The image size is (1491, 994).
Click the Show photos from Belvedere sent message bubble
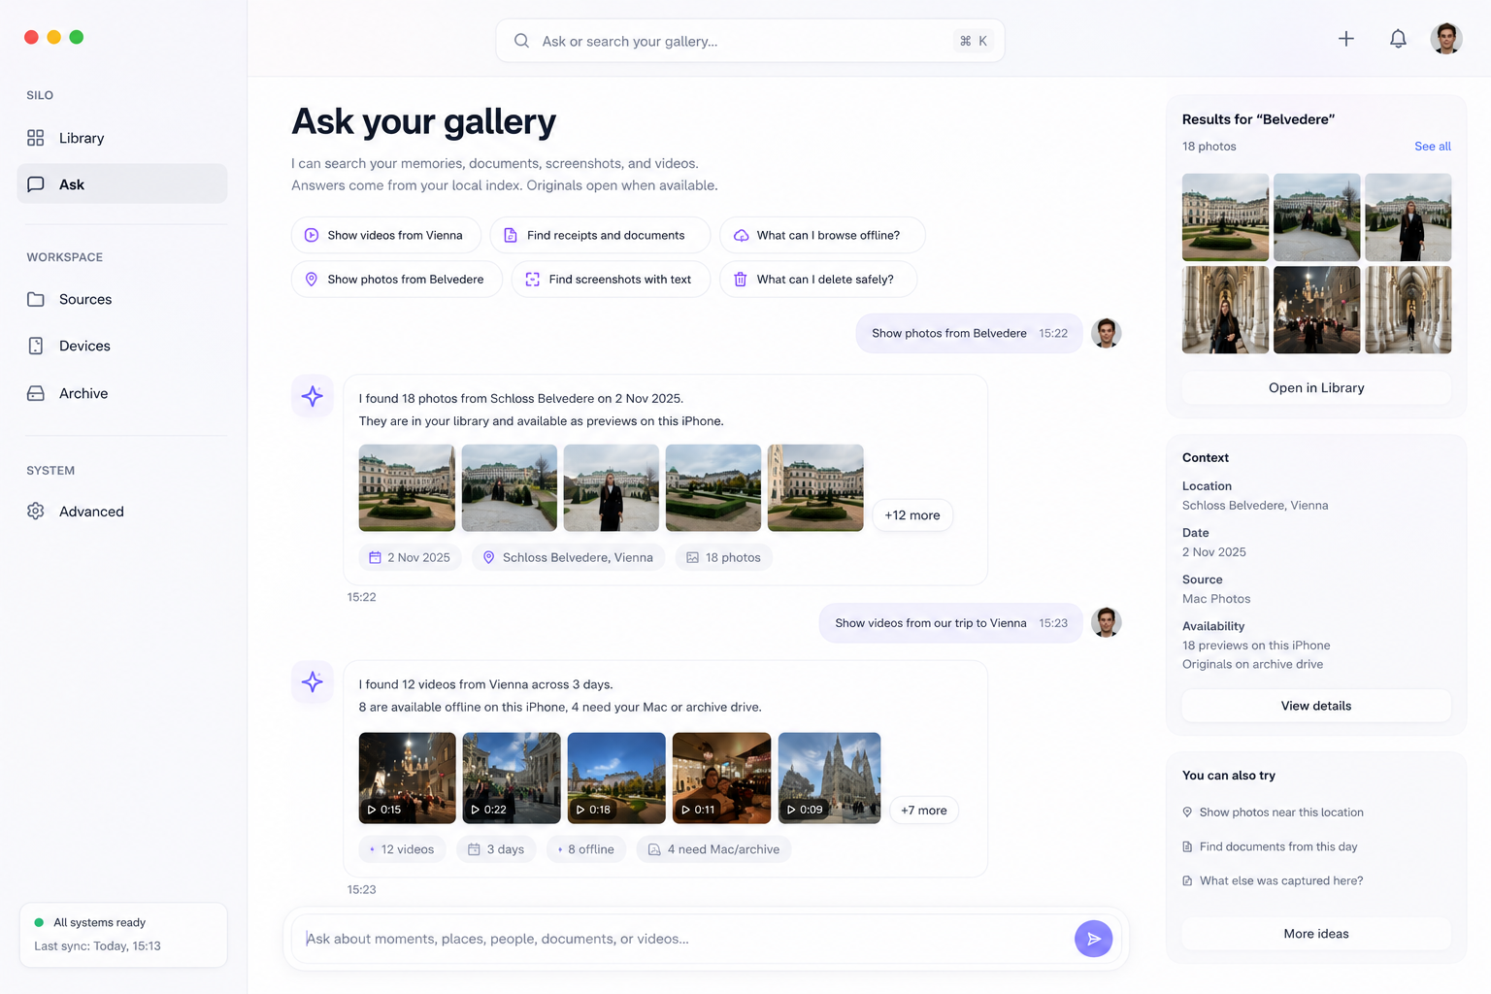[x=969, y=333]
